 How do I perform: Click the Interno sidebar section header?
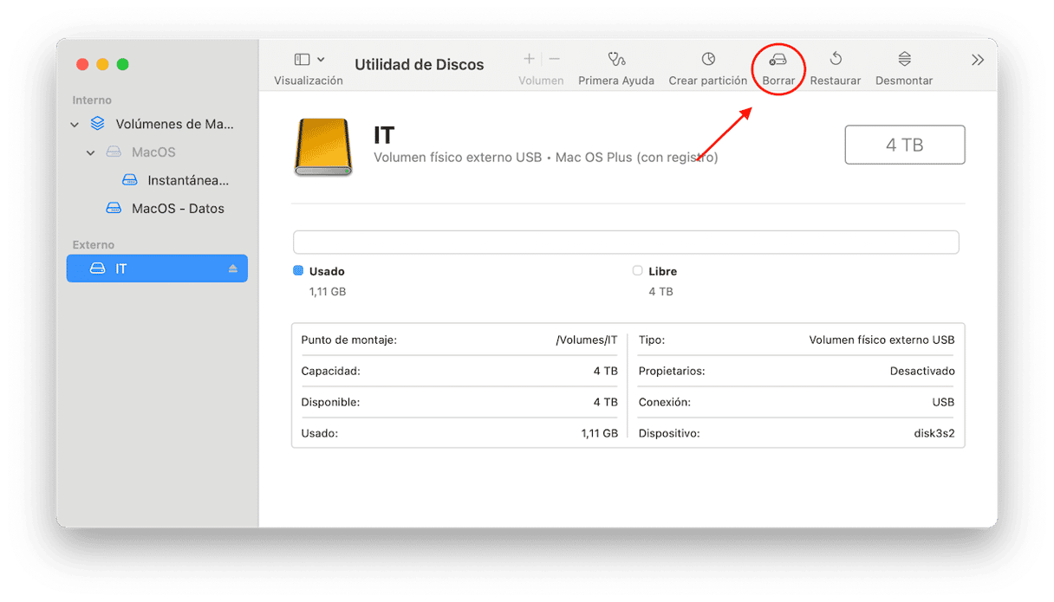[x=92, y=100]
